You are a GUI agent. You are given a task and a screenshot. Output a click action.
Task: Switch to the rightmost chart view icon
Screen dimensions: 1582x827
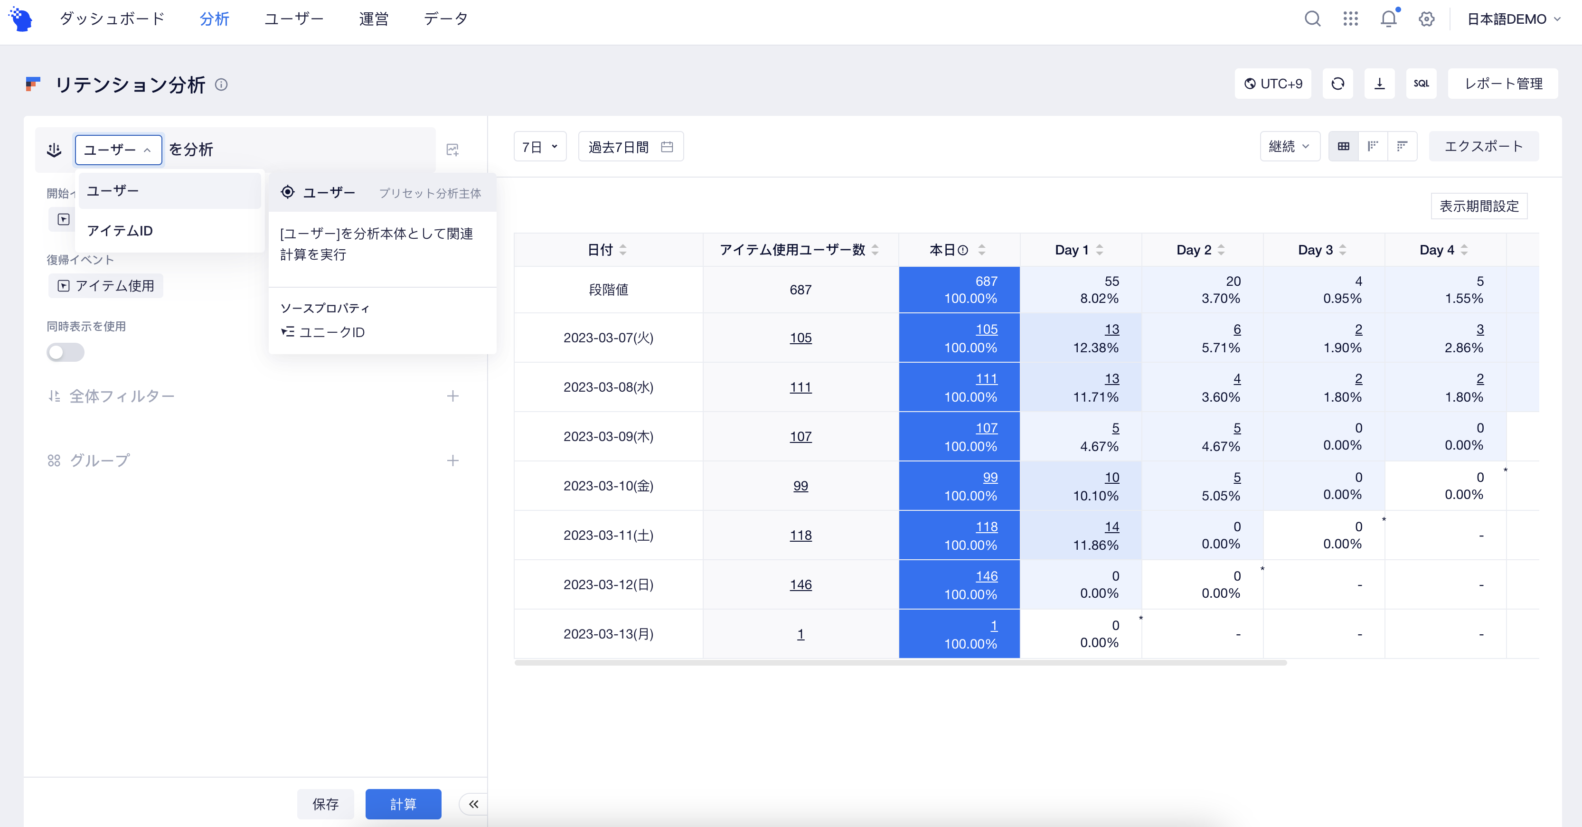click(x=1402, y=146)
